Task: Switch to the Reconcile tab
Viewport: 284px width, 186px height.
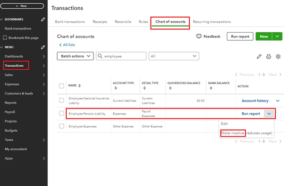Action: point(123,22)
